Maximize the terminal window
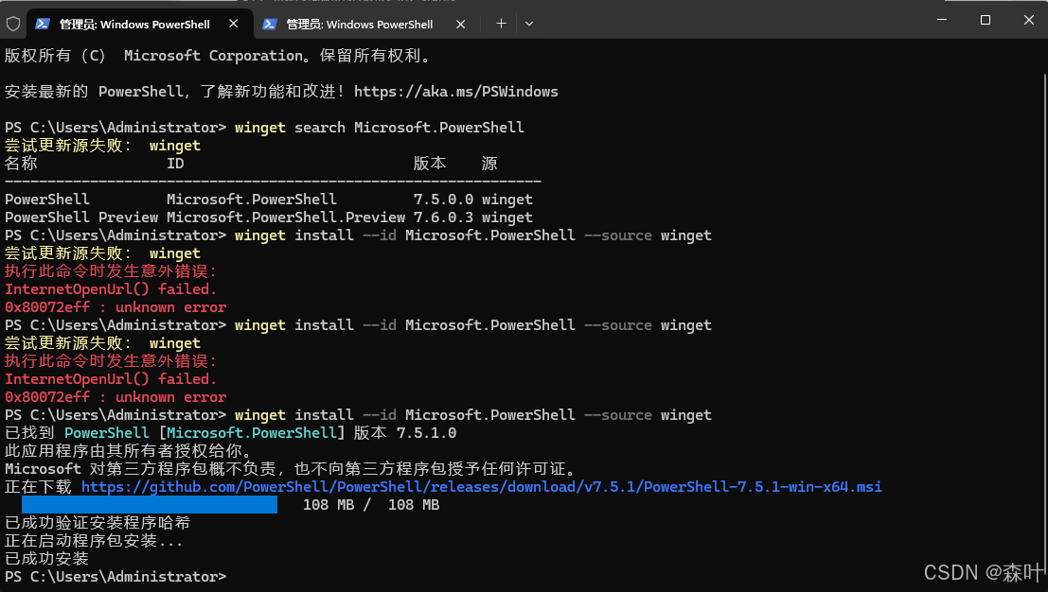Viewport: 1048px width, 592px height. pos(986,20)
